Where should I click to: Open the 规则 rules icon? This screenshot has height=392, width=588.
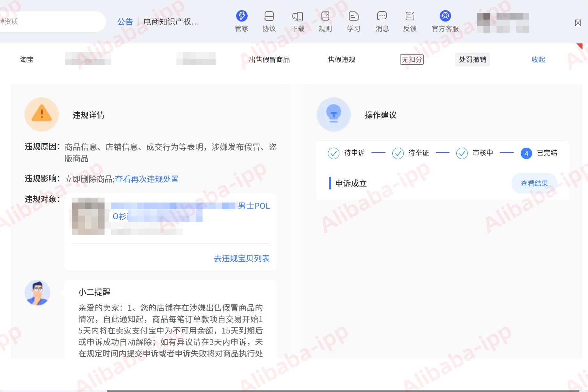325,16
